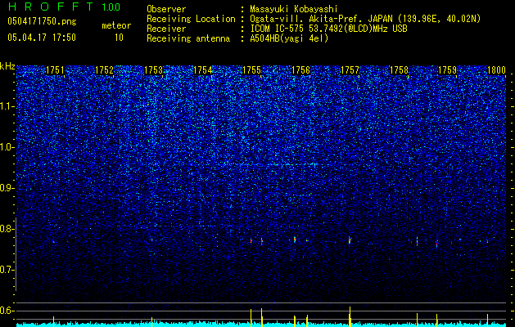This screenshot has width=515, height=327.
Task: Click the 0.9 frequency axis label
Action: tap(7, 188)
